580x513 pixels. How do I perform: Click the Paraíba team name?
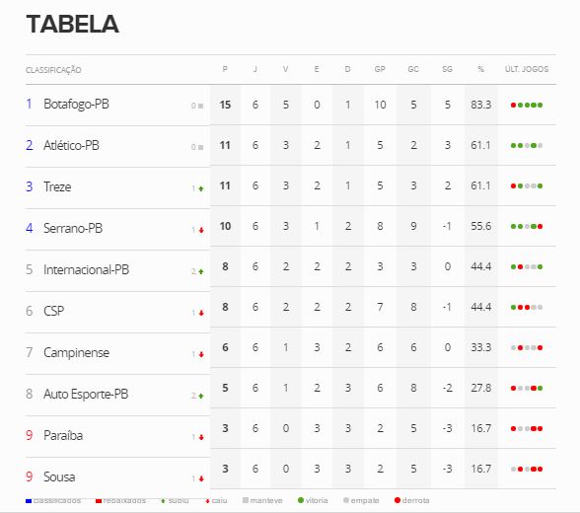pos(63,435)
